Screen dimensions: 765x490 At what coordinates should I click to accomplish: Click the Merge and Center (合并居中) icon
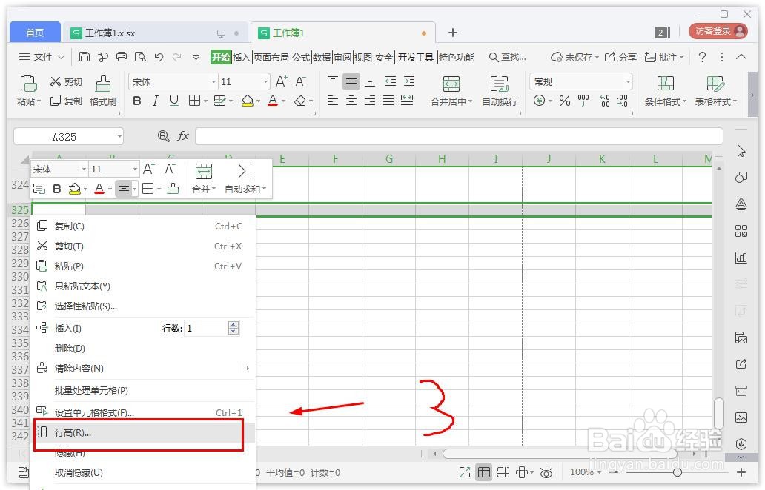pyautogui.click(x=451, y=84)
